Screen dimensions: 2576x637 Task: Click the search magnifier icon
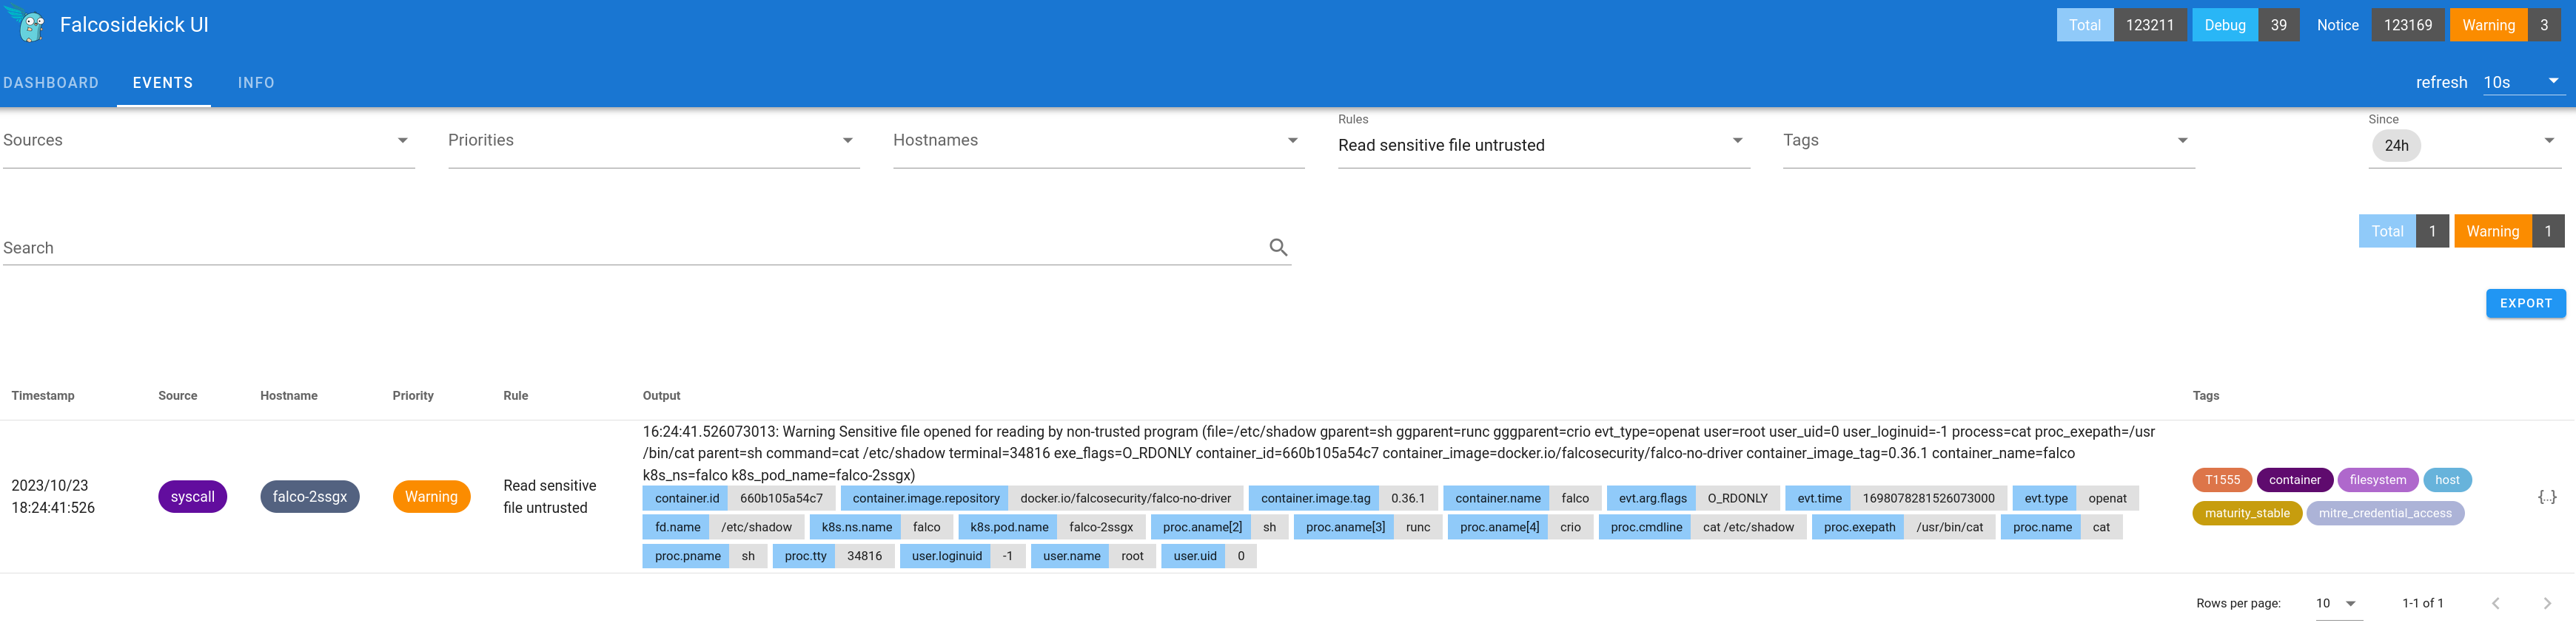[x=1277, y=248]
